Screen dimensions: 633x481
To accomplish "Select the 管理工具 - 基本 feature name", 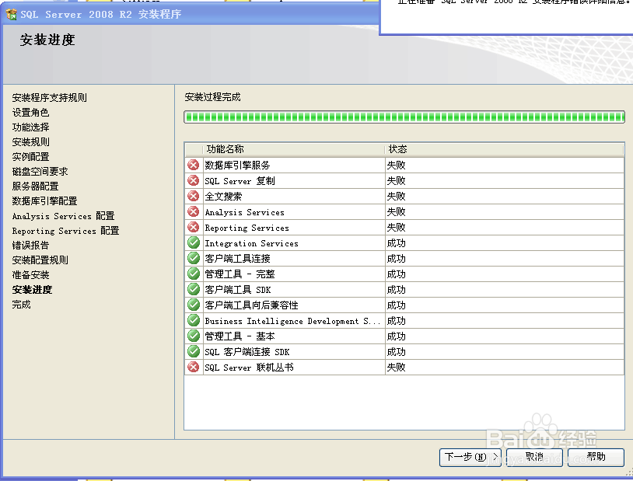I will [x=240, y=336].
